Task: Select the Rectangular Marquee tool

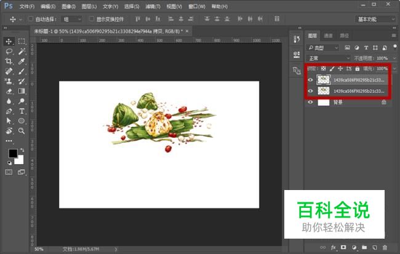Action: 22,41
